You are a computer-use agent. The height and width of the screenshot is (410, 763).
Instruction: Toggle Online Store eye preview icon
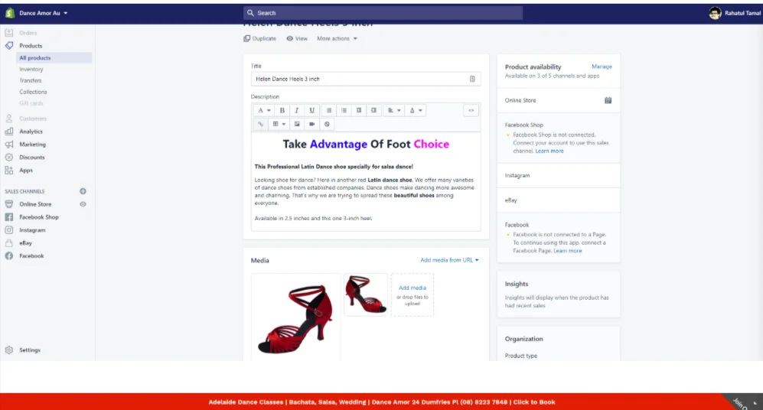pos(83,204)
